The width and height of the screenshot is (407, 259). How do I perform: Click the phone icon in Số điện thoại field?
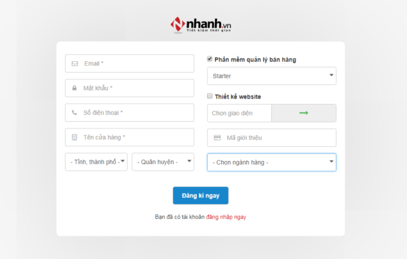pos(75,113)
